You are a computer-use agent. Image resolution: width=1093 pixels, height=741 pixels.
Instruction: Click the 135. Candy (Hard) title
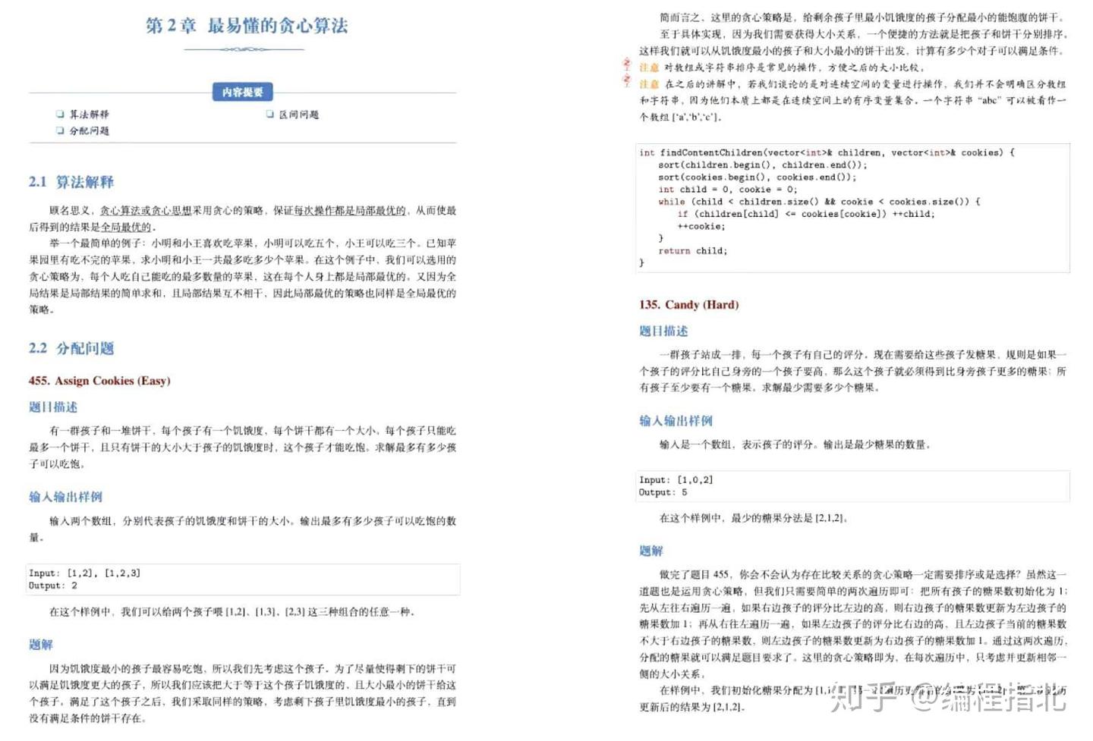coord(688,305)
